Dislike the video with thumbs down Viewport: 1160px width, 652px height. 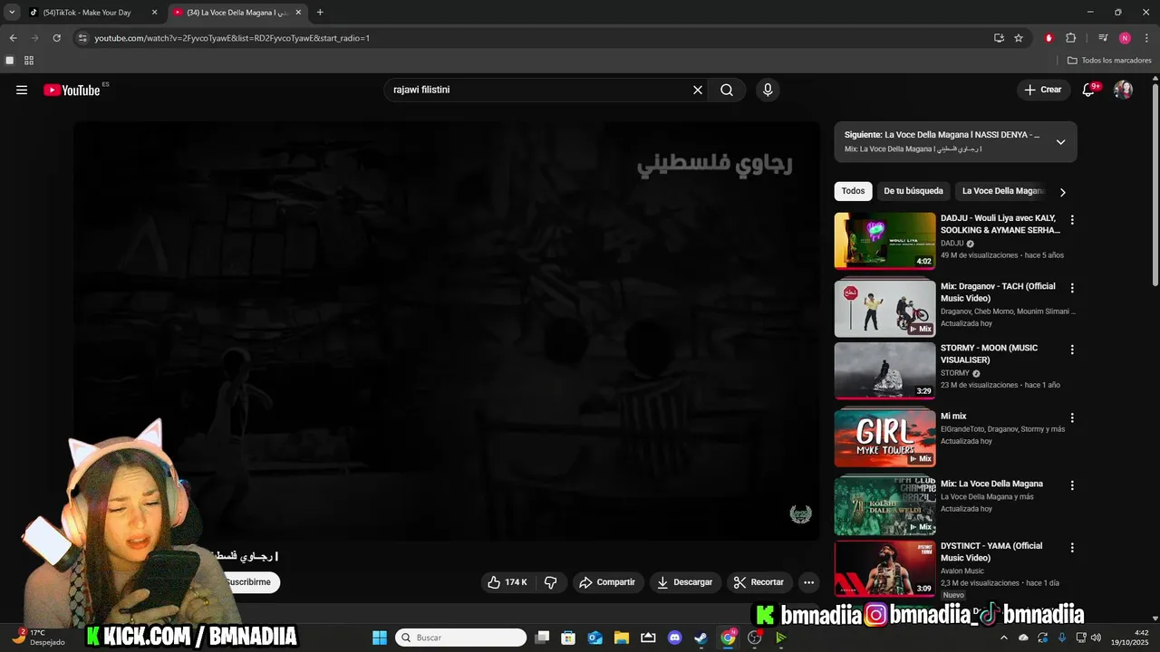[550, 582]
